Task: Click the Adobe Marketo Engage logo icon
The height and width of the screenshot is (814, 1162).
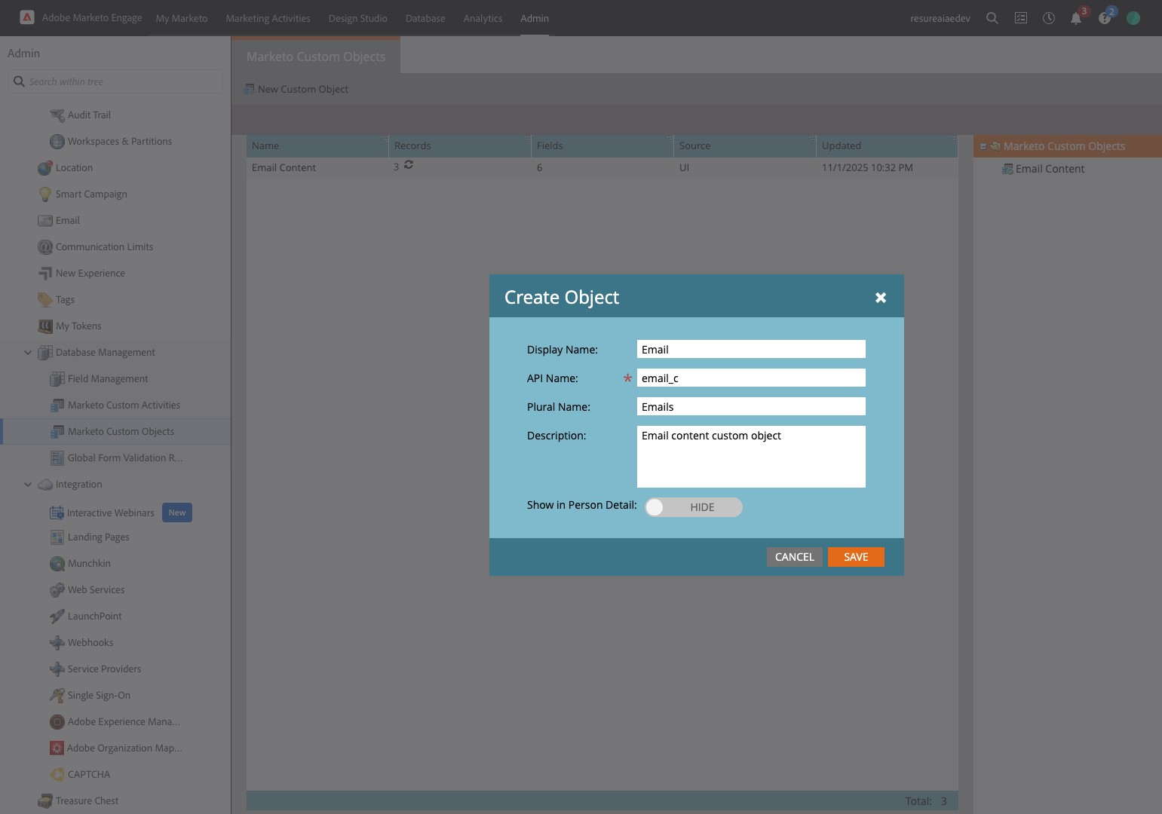Action: pos(26,17)
